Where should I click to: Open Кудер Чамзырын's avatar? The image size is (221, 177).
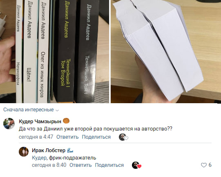9,124
